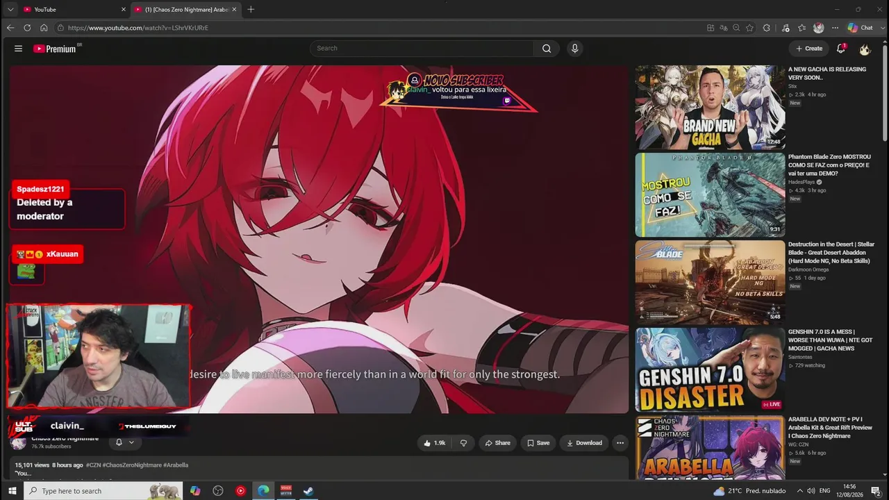
Task: Switch to Microsoft Edge on taskbar
Action: 263,491
